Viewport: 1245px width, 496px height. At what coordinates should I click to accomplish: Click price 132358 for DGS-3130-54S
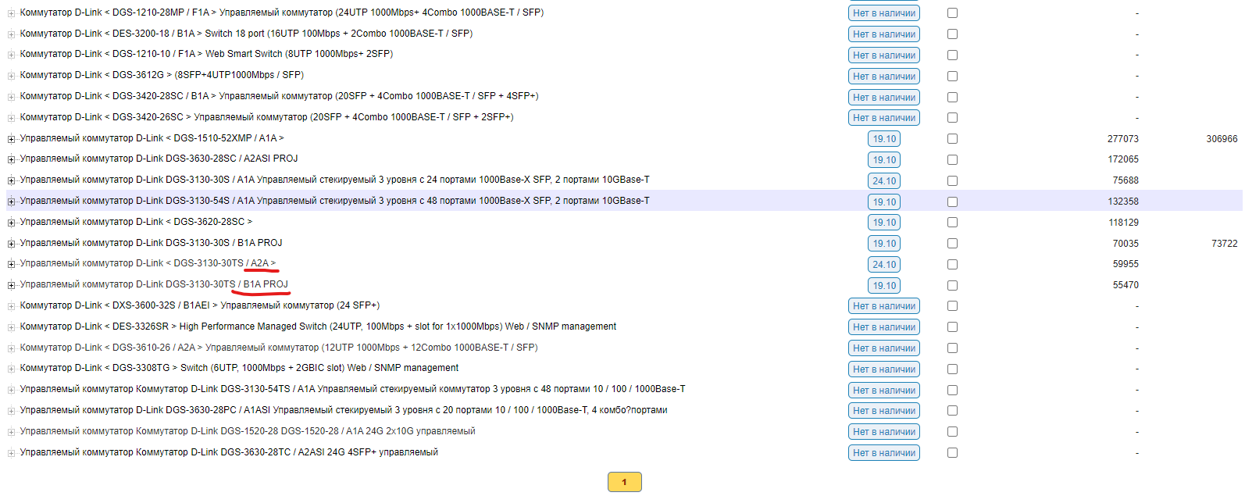(1123, 202)
